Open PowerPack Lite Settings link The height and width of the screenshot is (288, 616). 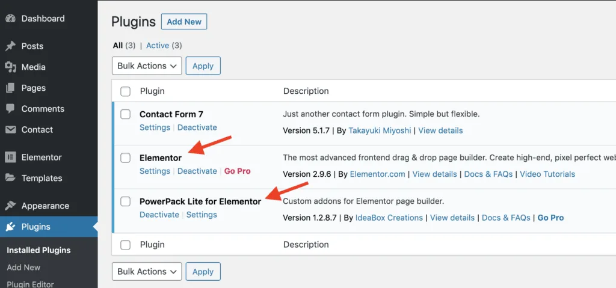pos(202,215)
